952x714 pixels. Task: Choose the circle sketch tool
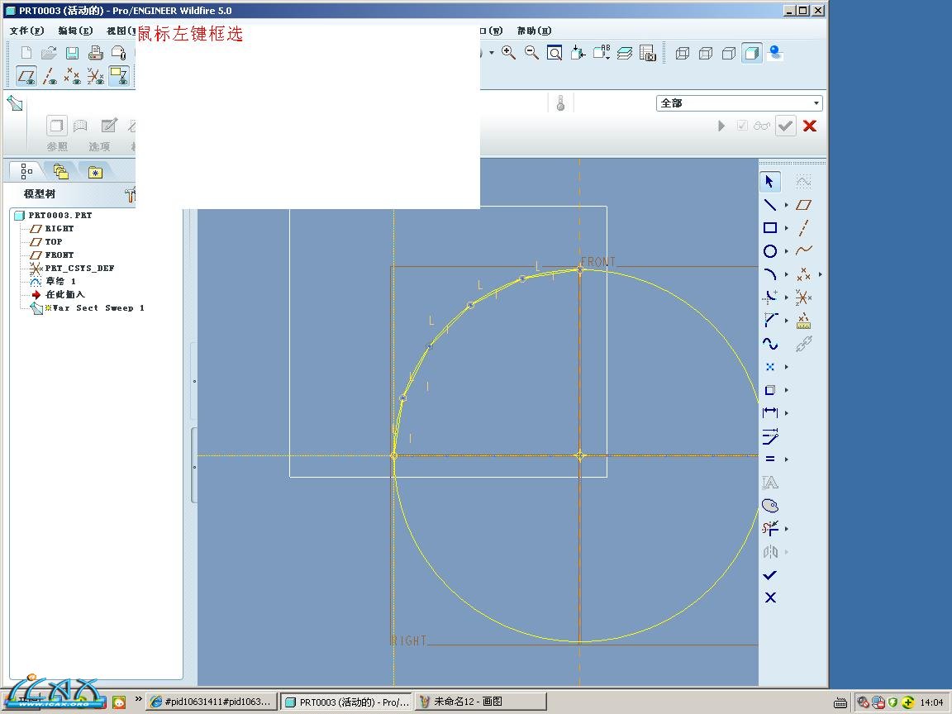(769, 251)
